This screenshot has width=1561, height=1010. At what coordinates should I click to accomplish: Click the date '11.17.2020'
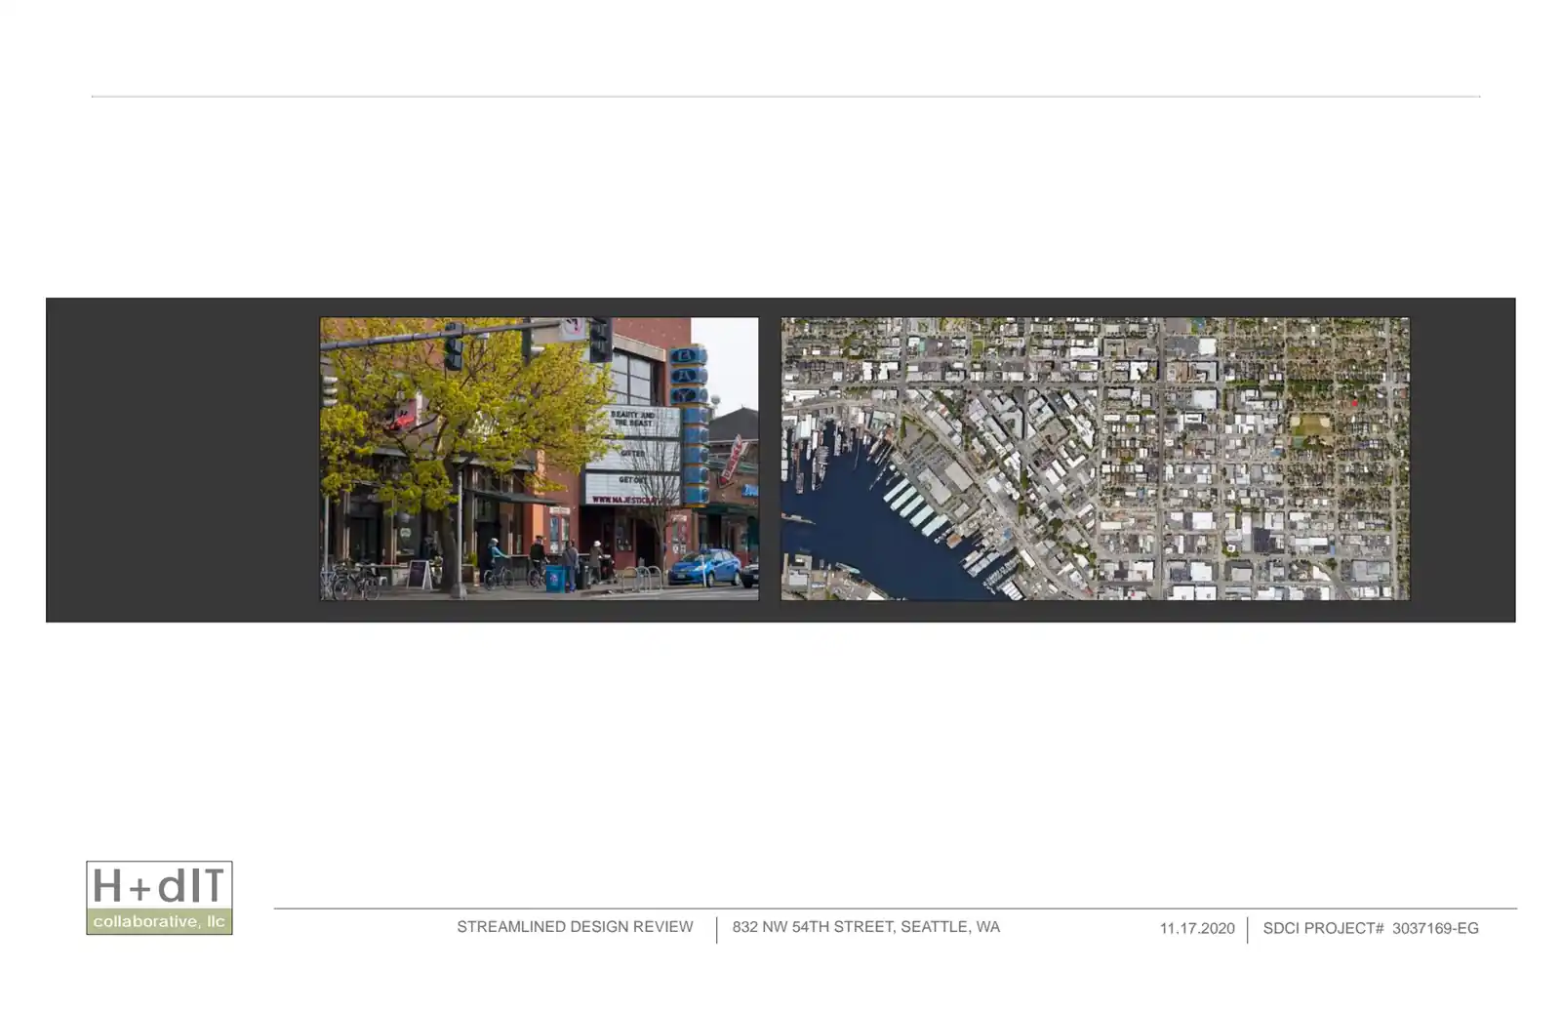tap(1197, 928)
